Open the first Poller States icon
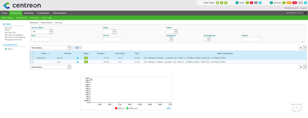The width and height of the screenshot is (308, 118). point(217,3)
